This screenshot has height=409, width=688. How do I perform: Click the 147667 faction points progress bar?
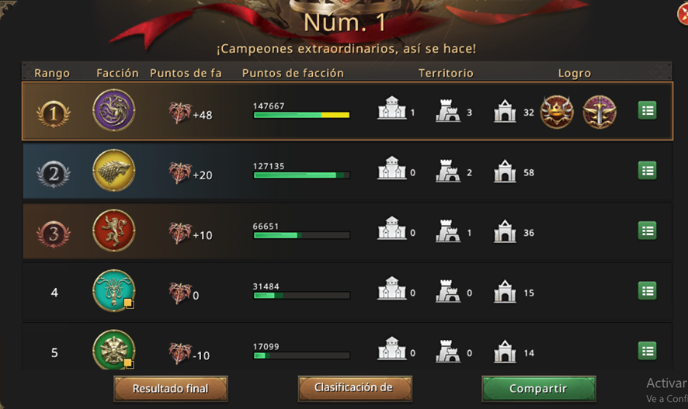[302, 115]
